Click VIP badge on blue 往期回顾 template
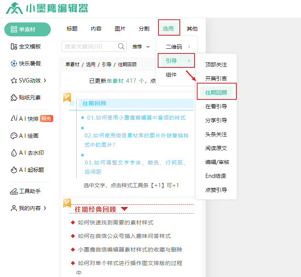 click(67, 97)
